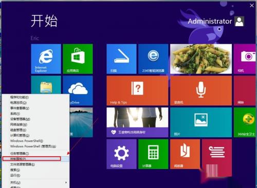Open the purple Camera tile
The width and height of the screenshot is (257, 188).
point(245,59)
